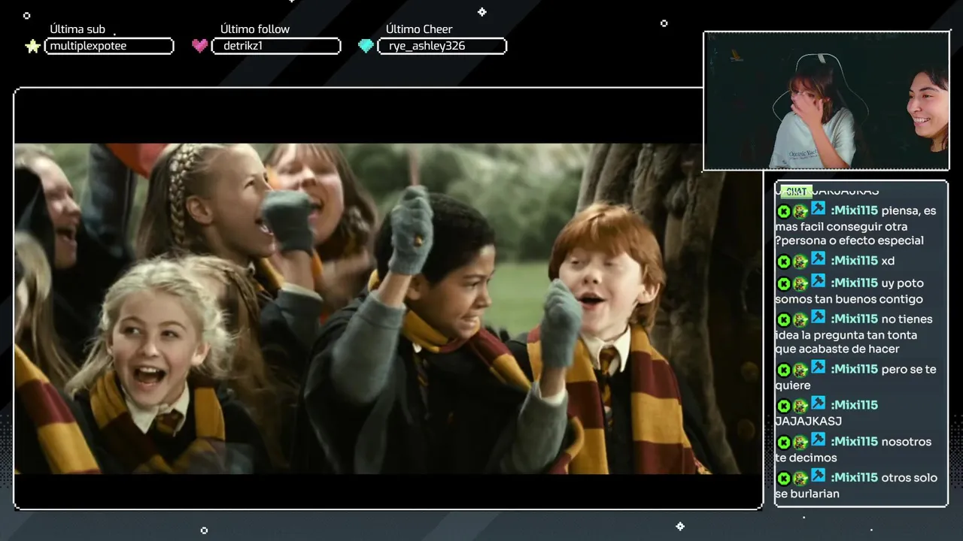Click the 'quiere' chat line
Screen dimensions: 963x541
(793, 385)
